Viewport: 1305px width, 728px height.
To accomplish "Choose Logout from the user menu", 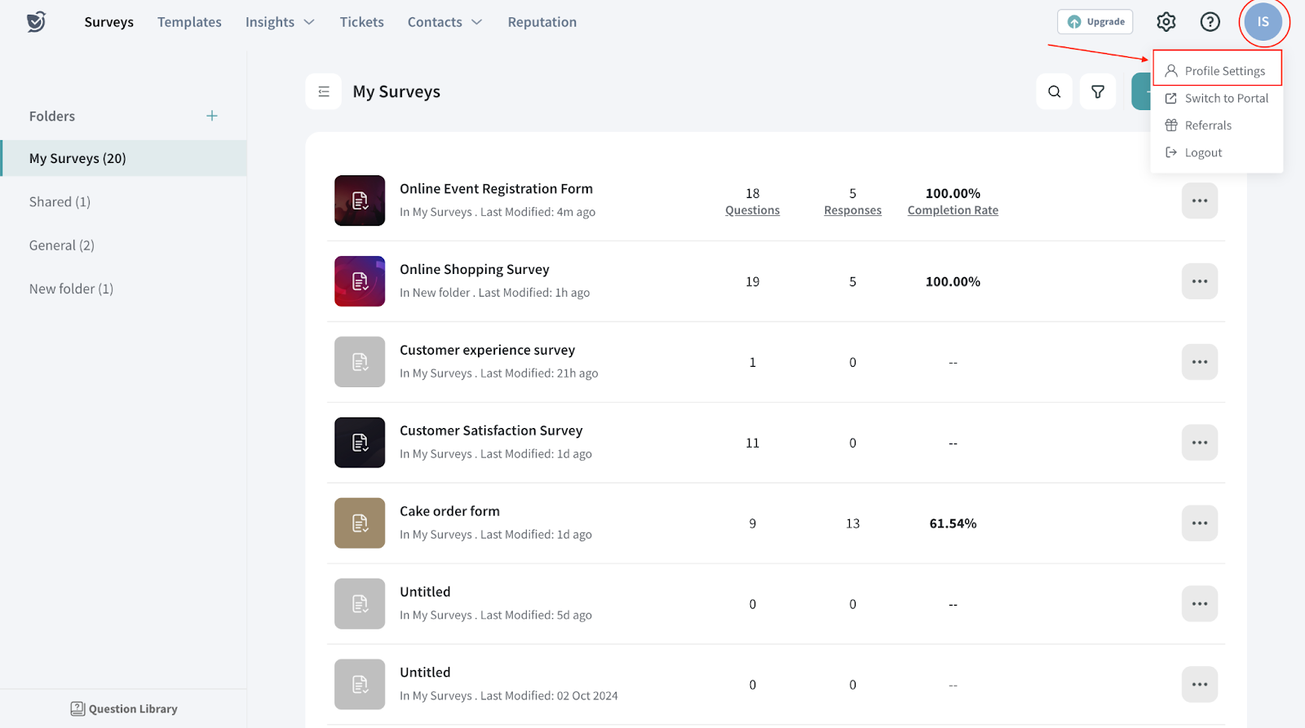I will 1202,152.
